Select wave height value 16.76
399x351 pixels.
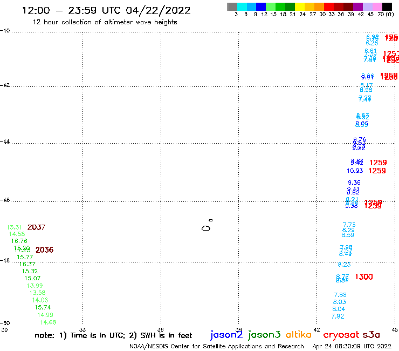pos(19,241)
